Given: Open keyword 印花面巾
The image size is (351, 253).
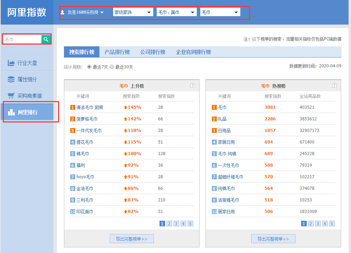Looking at the screenshot, I should click(x=85, y=212).
